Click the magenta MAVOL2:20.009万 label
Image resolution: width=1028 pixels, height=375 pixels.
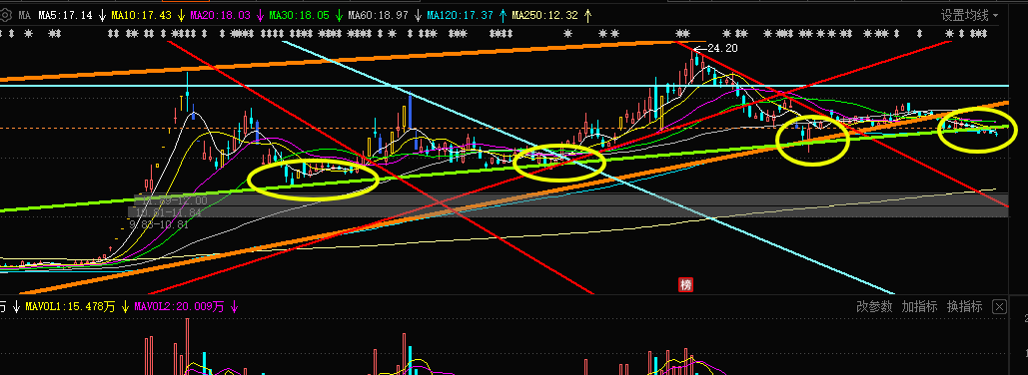(179, 306)
